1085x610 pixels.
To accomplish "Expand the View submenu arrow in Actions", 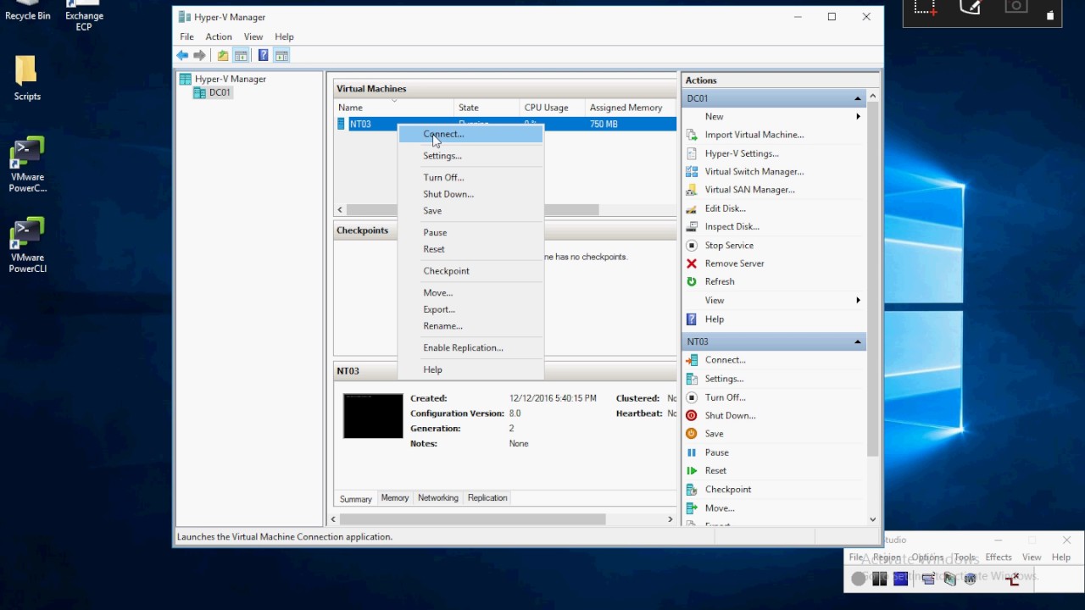I will click(858, 301).
